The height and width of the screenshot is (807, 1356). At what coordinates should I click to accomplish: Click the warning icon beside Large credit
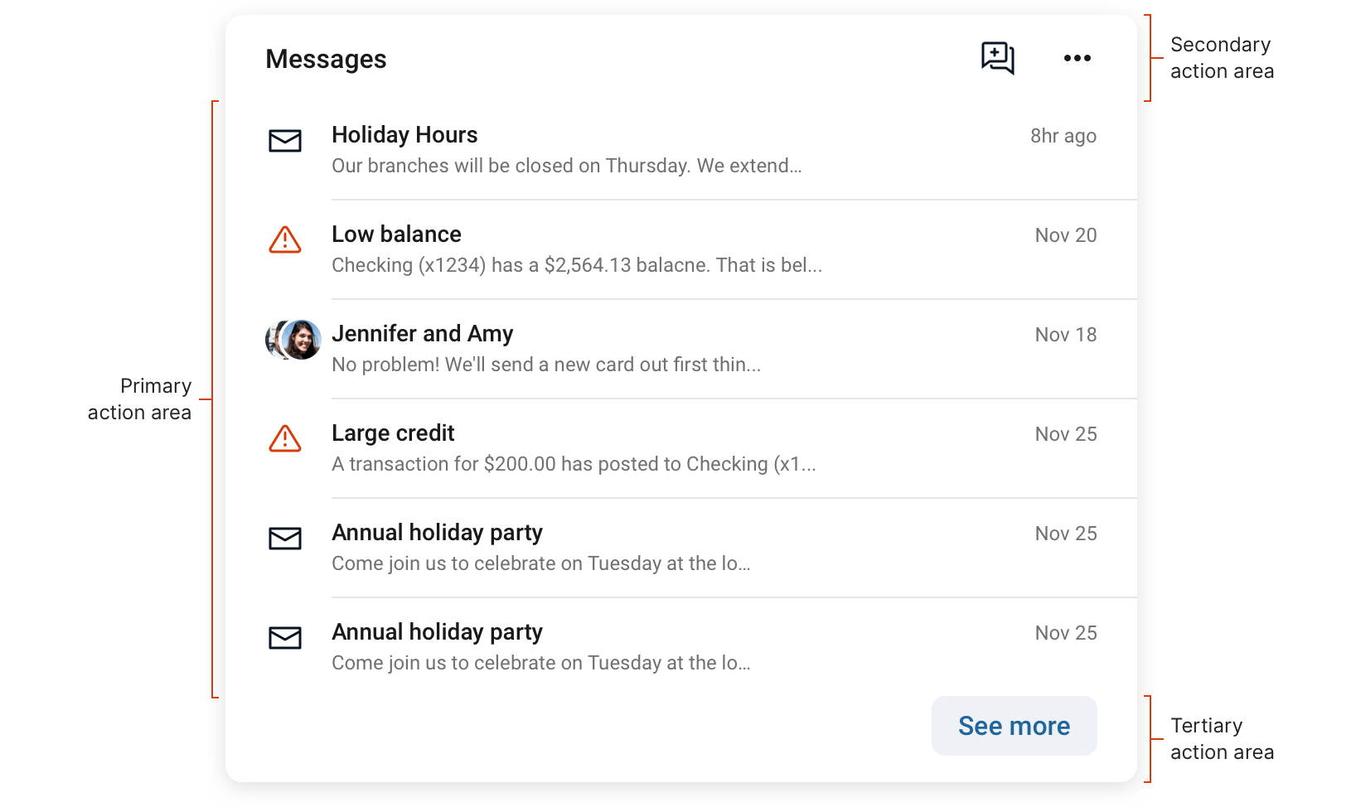tap(285, 439)
